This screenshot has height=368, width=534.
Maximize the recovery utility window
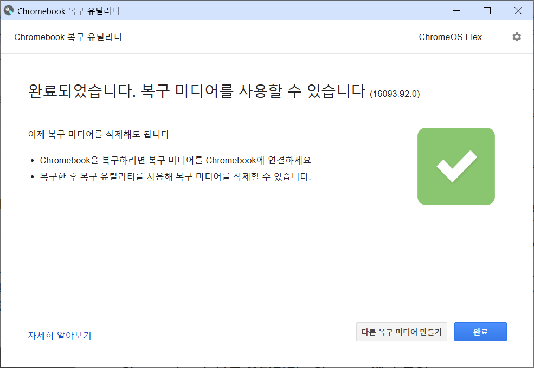coord(487,10)
